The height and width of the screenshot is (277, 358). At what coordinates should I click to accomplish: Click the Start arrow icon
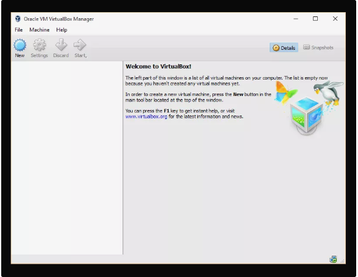point(80,45)
